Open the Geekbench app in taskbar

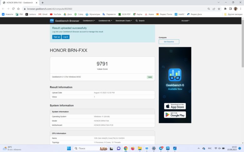tap(168, 149)
